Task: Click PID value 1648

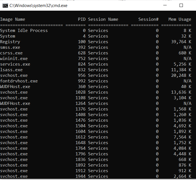Action: (x=81, y=143)
